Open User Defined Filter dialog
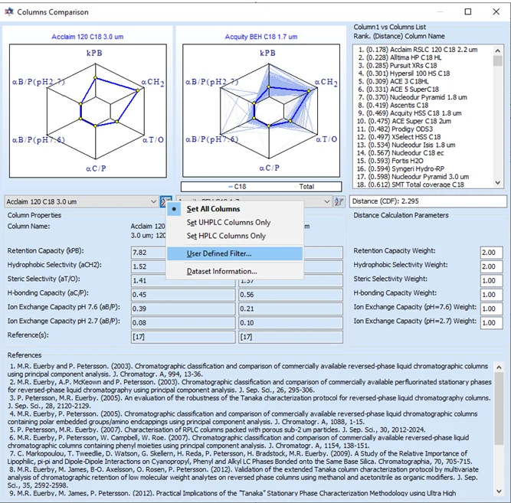511x503 pixels. click(235, 253)
